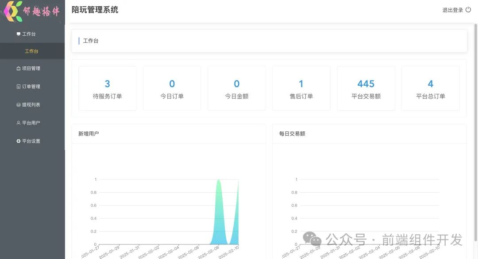
Task: Open 订单管理 menu
Action: 32,87
